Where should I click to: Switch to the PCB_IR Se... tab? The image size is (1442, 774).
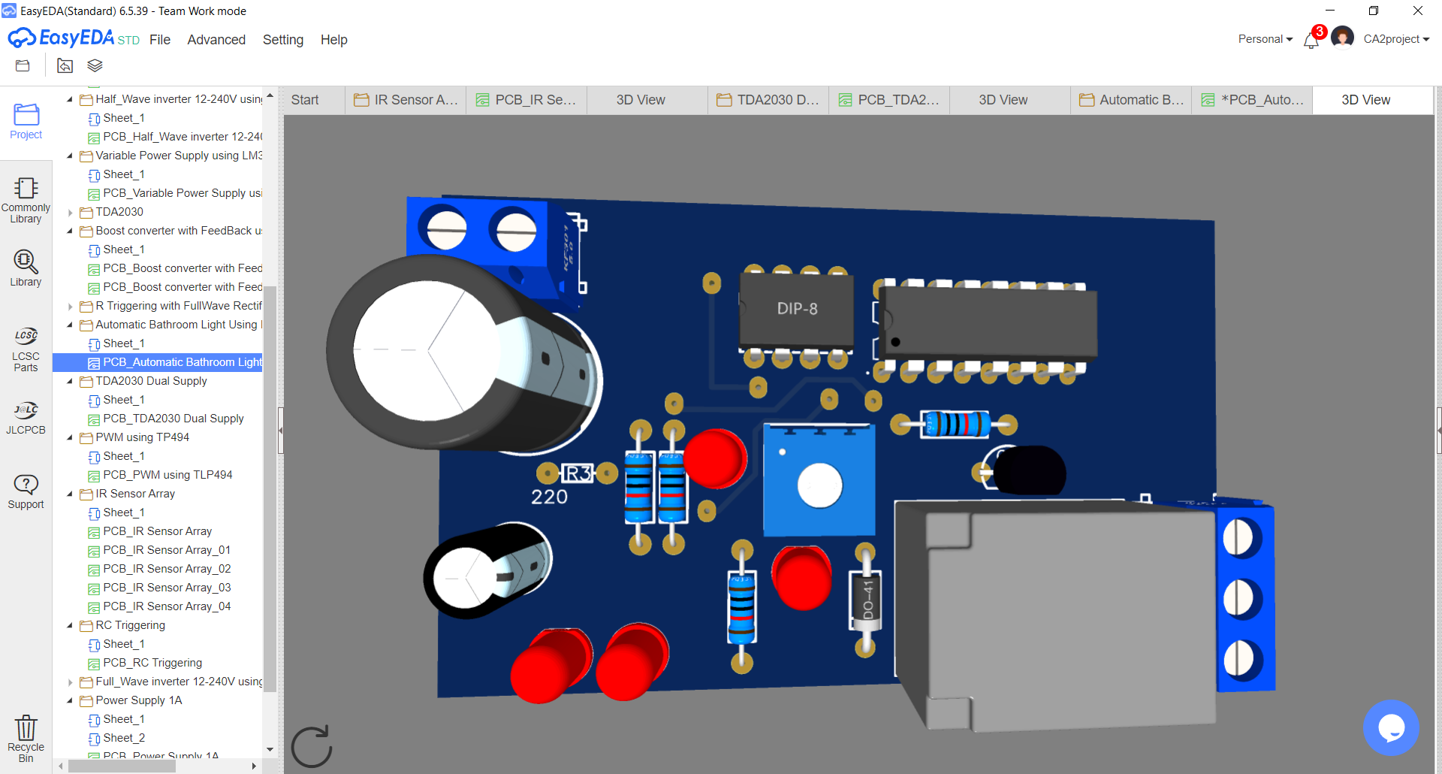526,100
